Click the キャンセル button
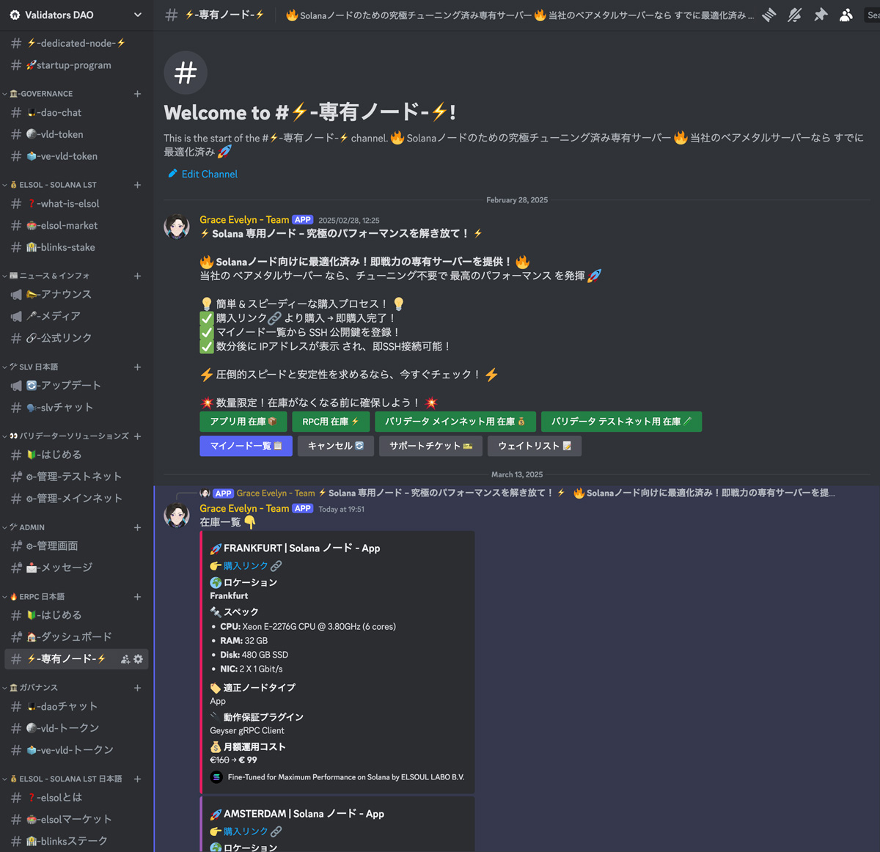Screen dimensions: 880x852 click(336, 446)
